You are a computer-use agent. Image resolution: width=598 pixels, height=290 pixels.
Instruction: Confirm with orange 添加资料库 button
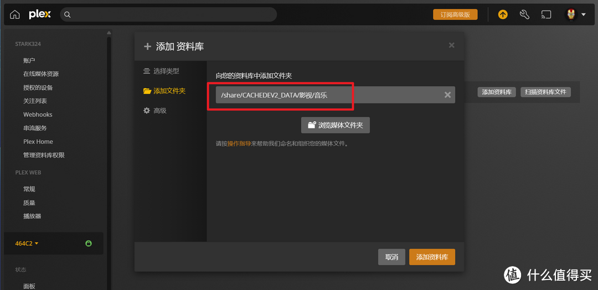click(x=432, y=257)
